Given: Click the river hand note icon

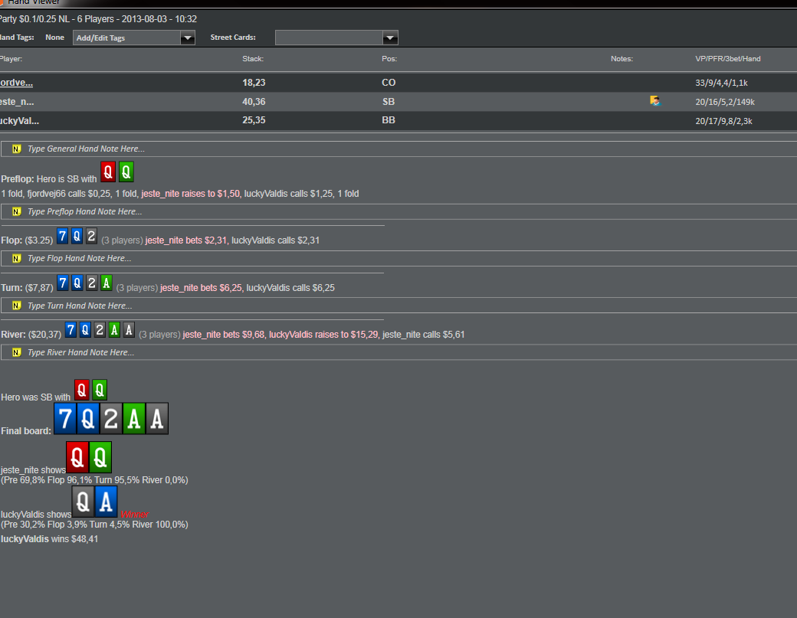Looking at the screenshot, I should click(x=16, y=352).
